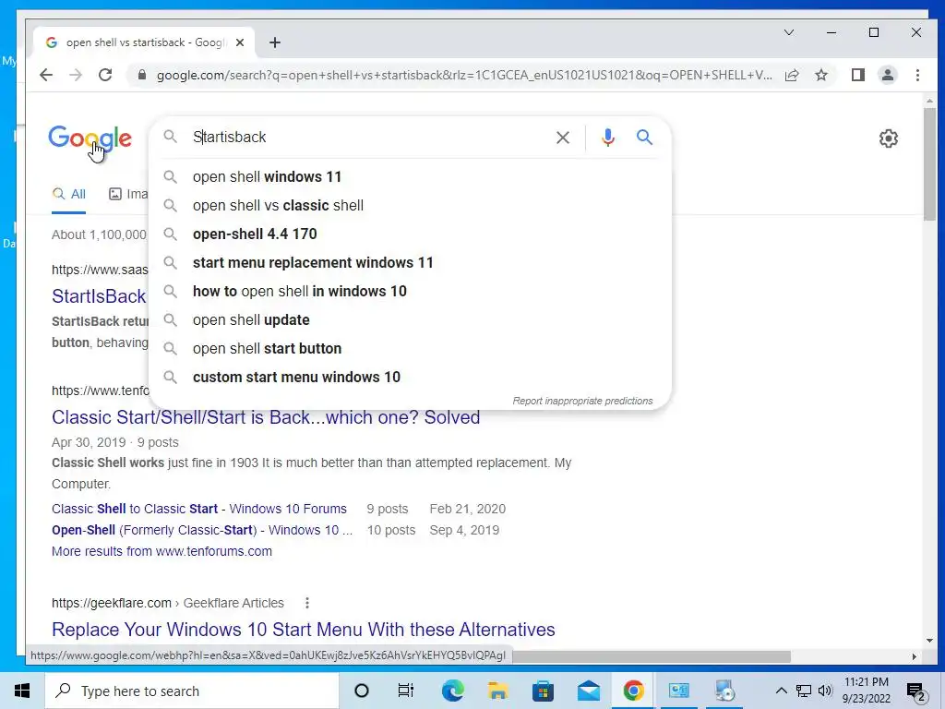Choose suggestion 'open shell vs classic shell'

coord(410,206)
